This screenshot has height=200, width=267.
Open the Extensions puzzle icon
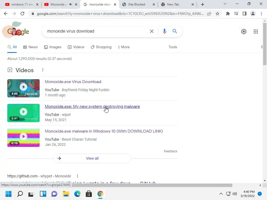pos(228,14)
